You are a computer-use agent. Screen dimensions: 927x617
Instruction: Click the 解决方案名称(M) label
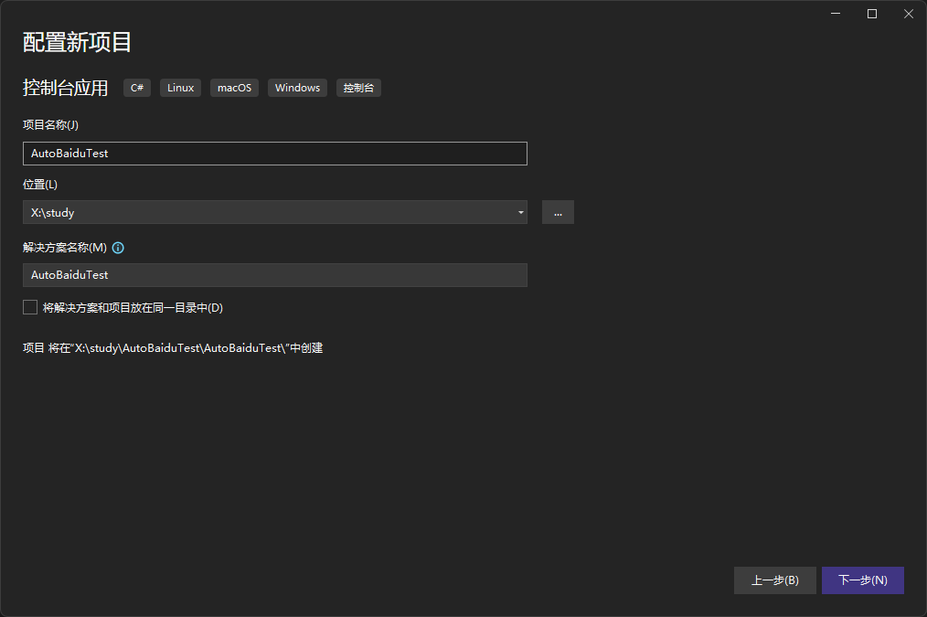click(65, 248)
